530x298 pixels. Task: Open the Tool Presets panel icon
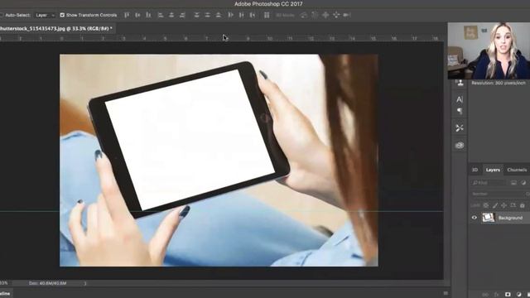coord(460,128)
